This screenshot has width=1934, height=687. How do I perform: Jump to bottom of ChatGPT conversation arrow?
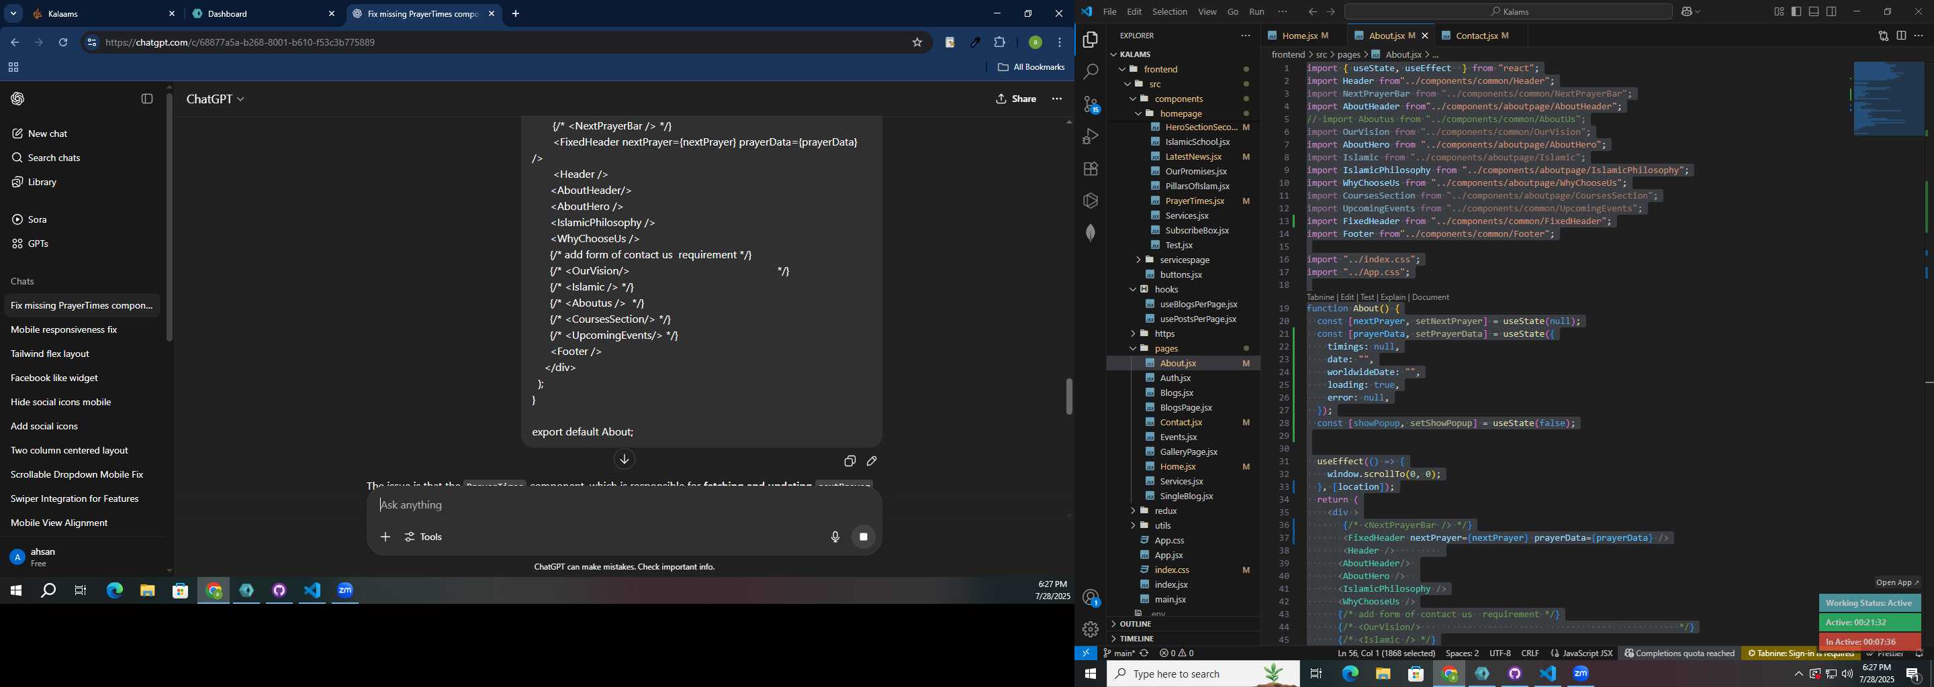pos(625,460)
